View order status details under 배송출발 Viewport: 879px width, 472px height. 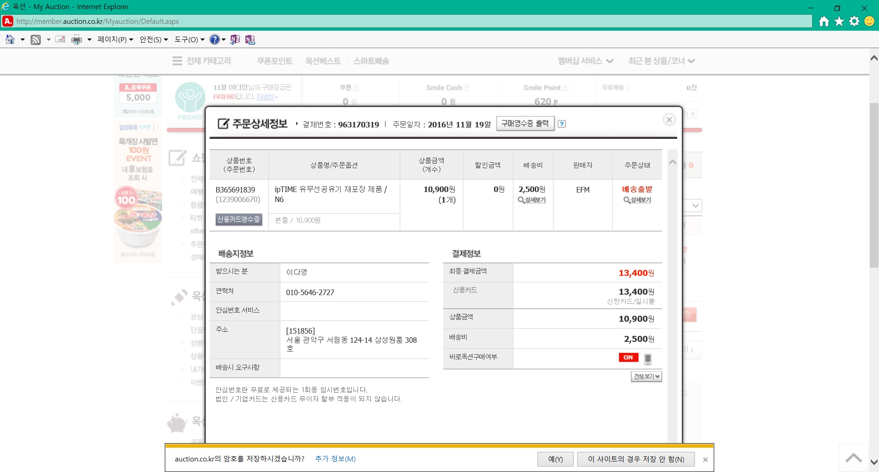point(637,200)
